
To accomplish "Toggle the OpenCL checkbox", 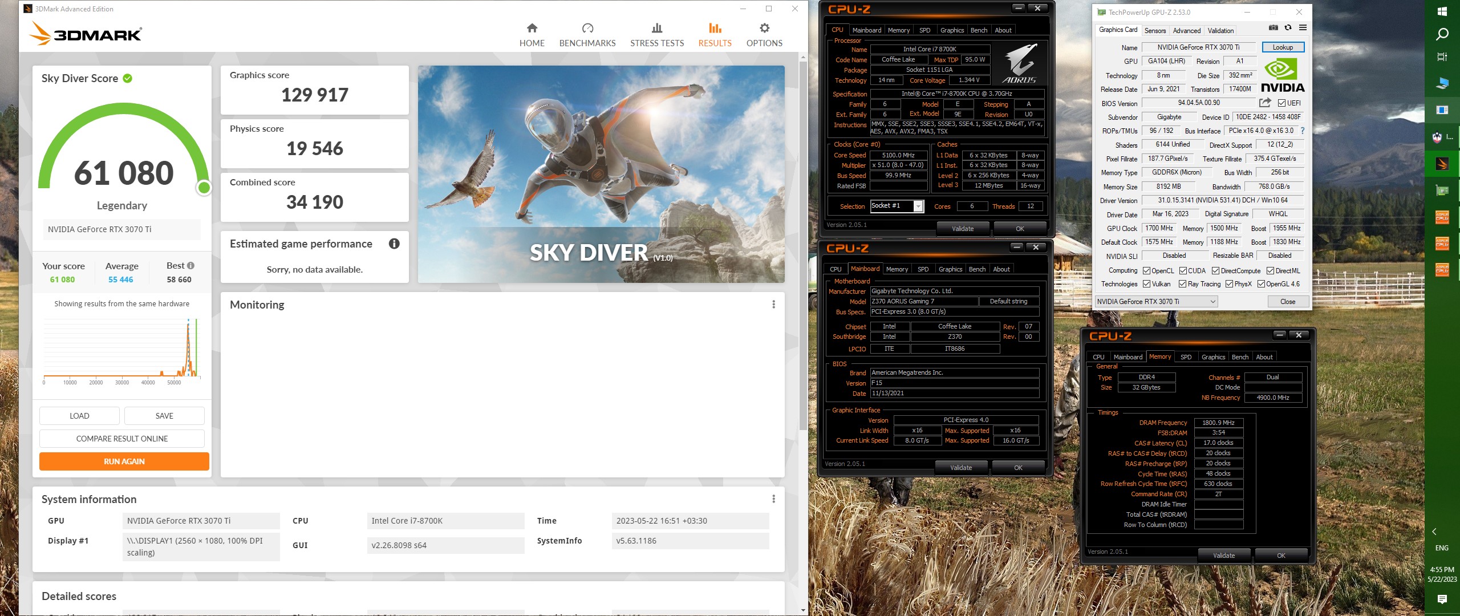I will tap(1146, 271).
